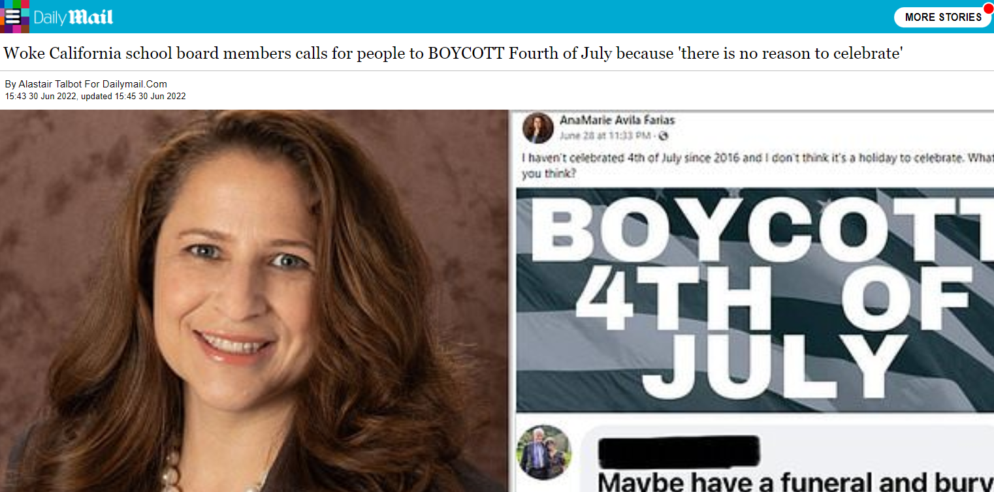Click the Woke California school board headline
The height and width of the screenshot is (492, 994).
[x=453, y=53]
